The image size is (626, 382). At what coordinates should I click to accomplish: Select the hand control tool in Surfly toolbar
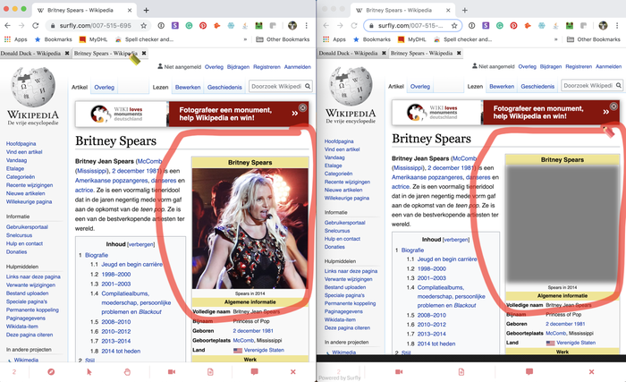128,370
